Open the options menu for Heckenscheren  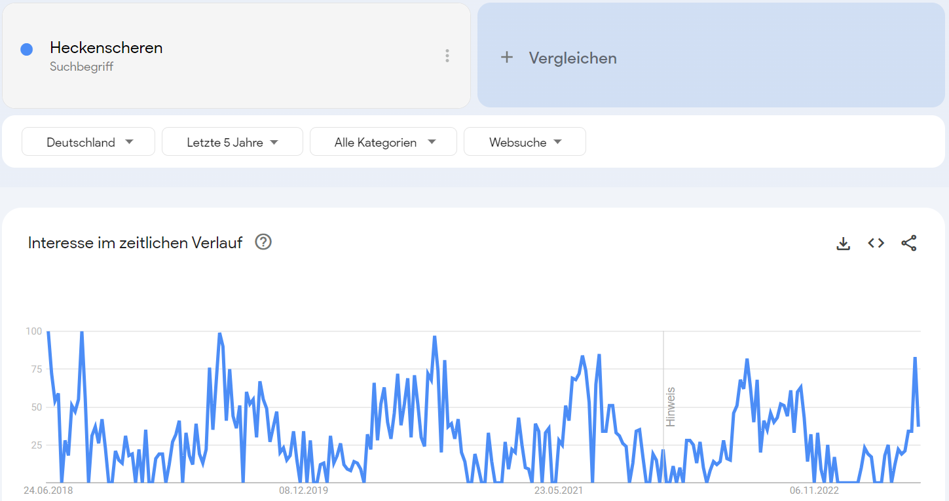click(x=447, y=56)
